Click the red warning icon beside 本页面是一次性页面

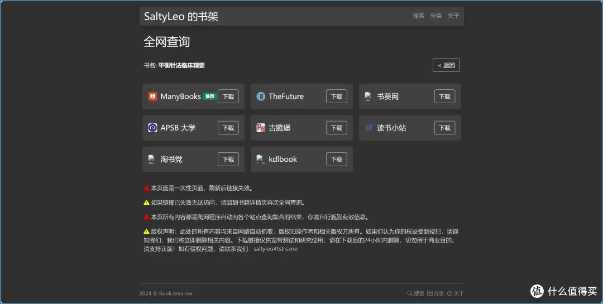pyautogui.click(x=146, y=188)
